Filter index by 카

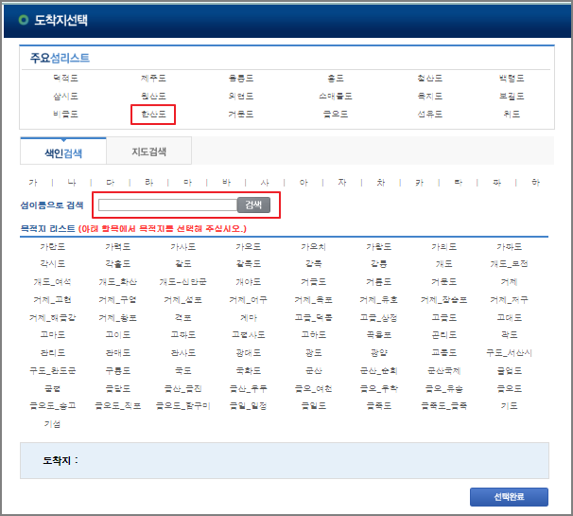tap(420, 182)
